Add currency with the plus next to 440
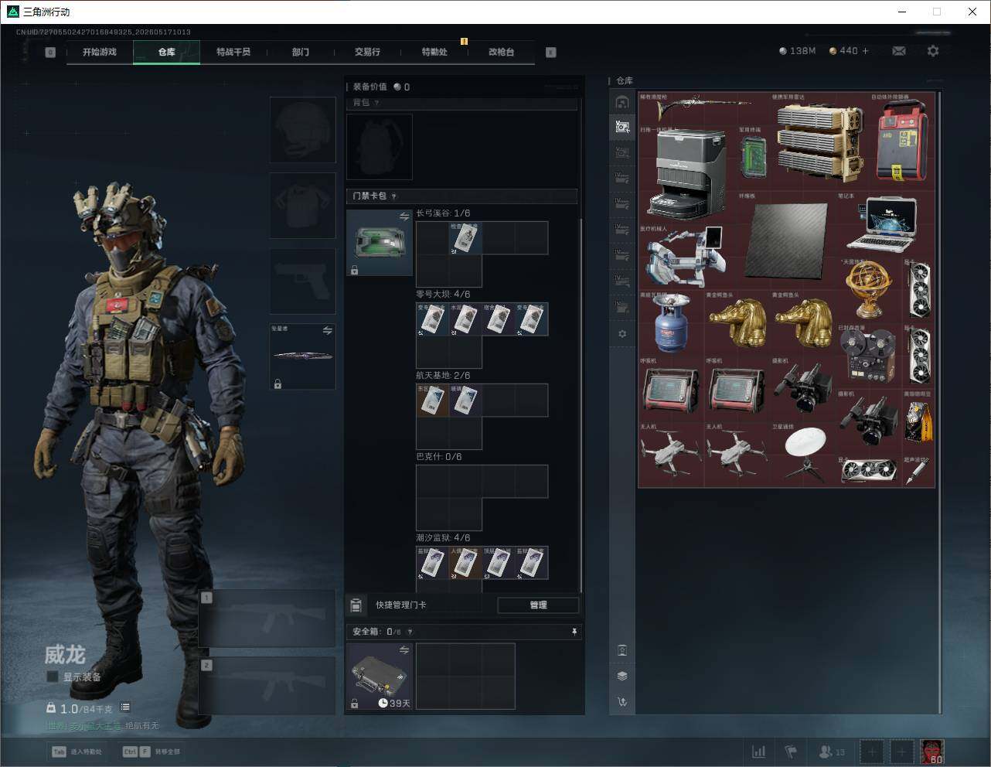This screenshot has height=767, width=991. click(865, 51)
